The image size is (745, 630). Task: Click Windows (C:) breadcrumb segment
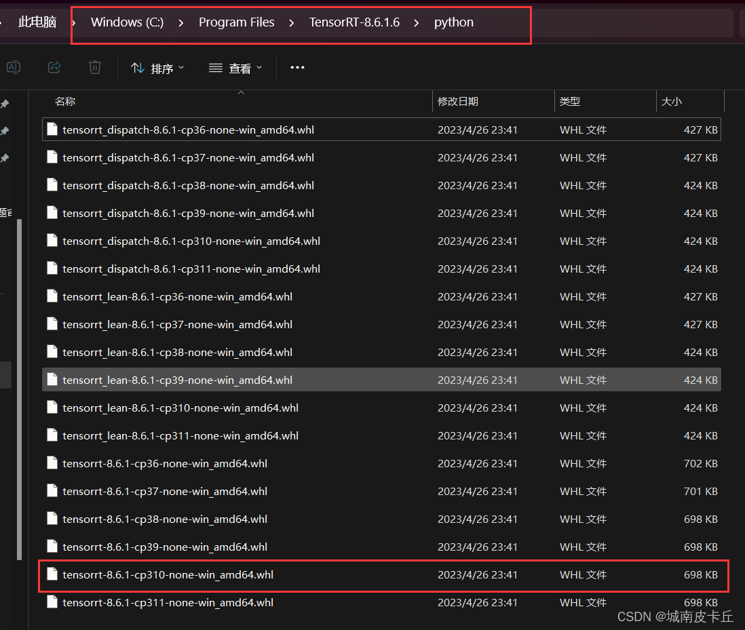[x=128, y=22]
